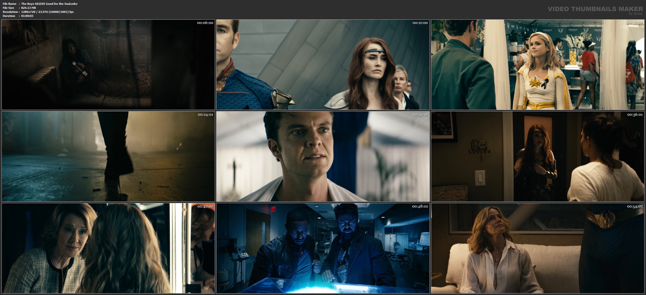Click the 00:12:00 timestamp label

tap(420, 23)
